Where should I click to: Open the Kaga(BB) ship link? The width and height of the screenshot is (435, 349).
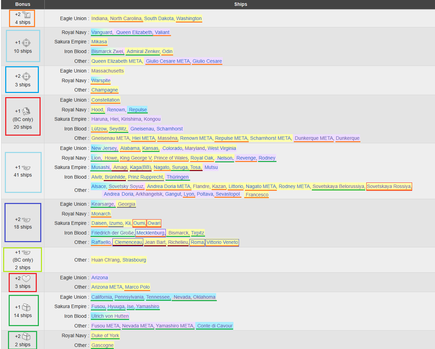click(x=140, y=167)
